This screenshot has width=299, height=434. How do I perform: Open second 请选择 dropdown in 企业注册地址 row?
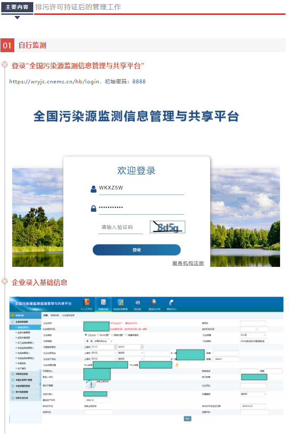pos(131,353)
